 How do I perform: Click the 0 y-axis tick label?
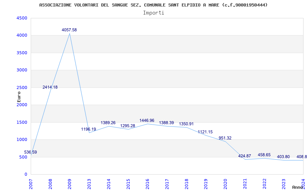(26, 175)
